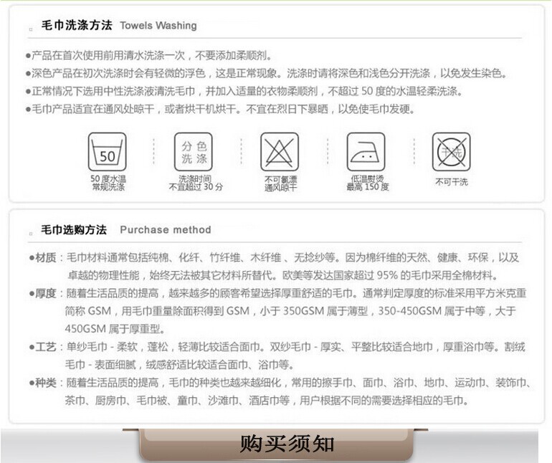Click the line 产品在首次使用前用清水洗涤一次

(x=149, y=55)
